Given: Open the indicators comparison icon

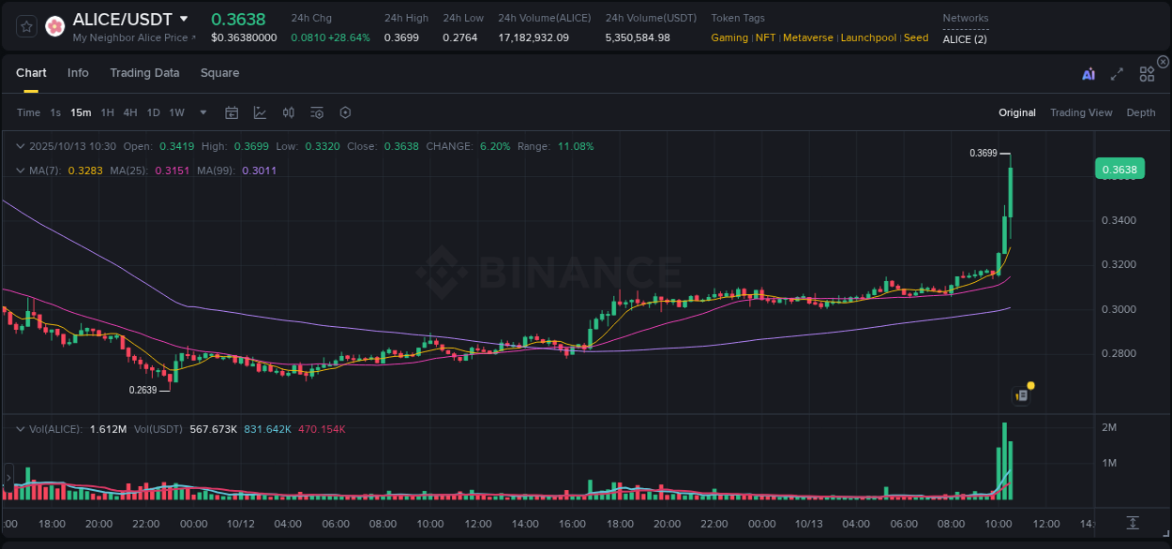Looking at the screenshot, I should pos(288,111).
